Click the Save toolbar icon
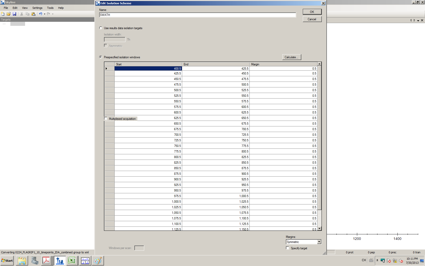This screenshot has width=425, height=266. pos(14,14)
